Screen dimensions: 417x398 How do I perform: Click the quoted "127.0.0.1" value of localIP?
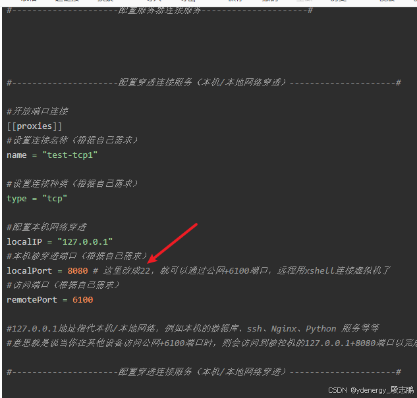(x=85, y=242)
